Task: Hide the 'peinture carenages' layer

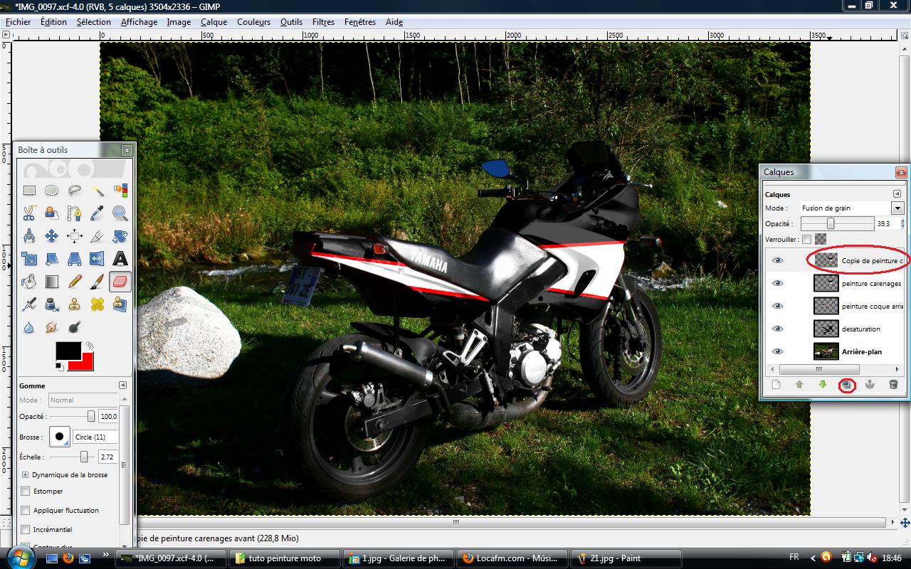Action: [777, 284]
